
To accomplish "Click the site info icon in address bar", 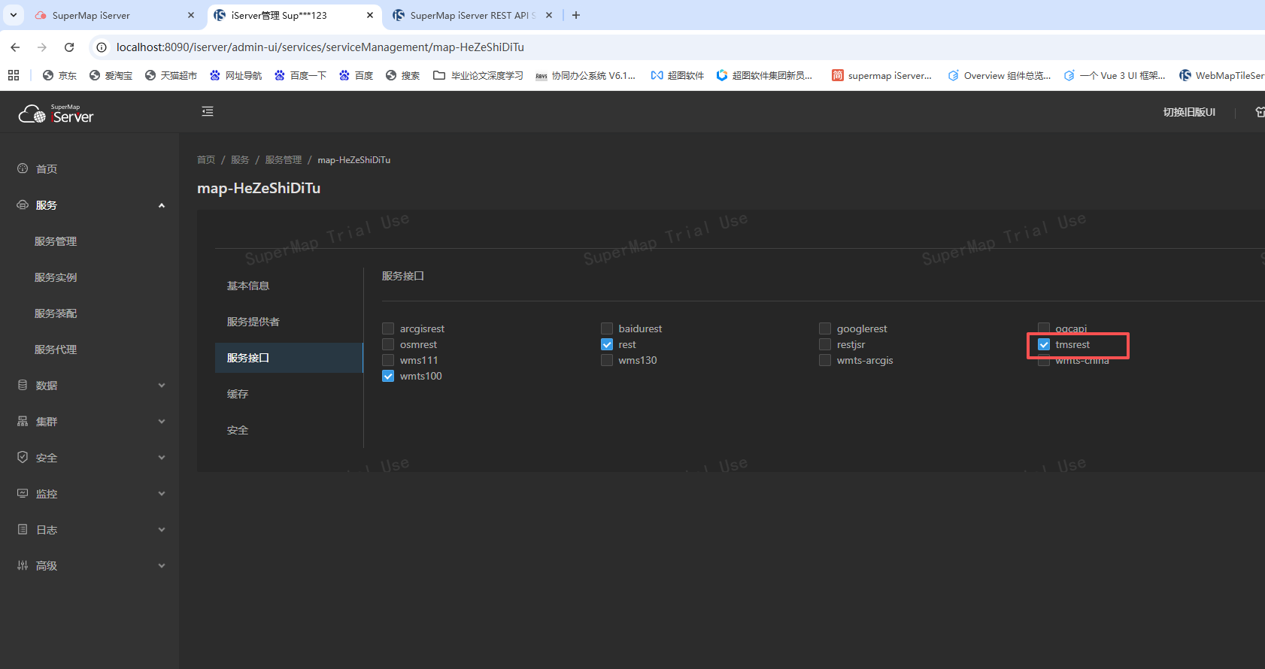I will click(102, 47).
